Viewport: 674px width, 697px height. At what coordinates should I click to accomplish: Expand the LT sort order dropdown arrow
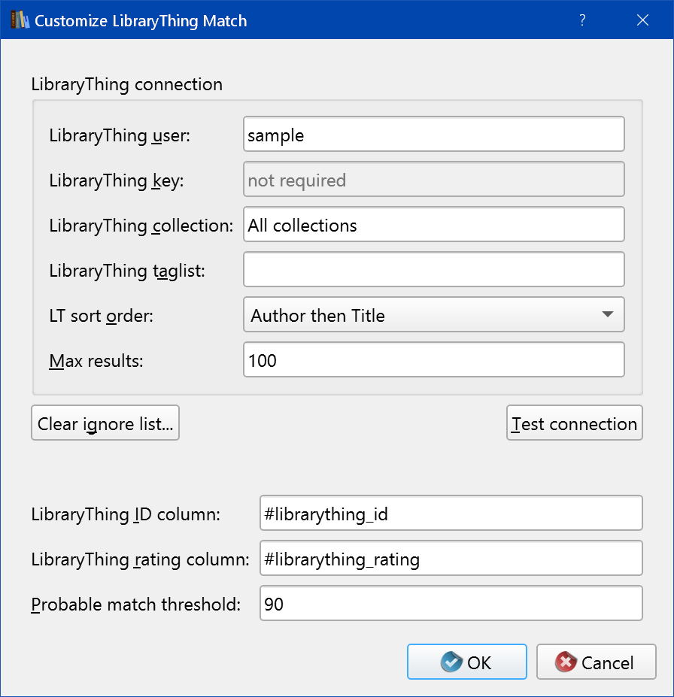[609, 315]
